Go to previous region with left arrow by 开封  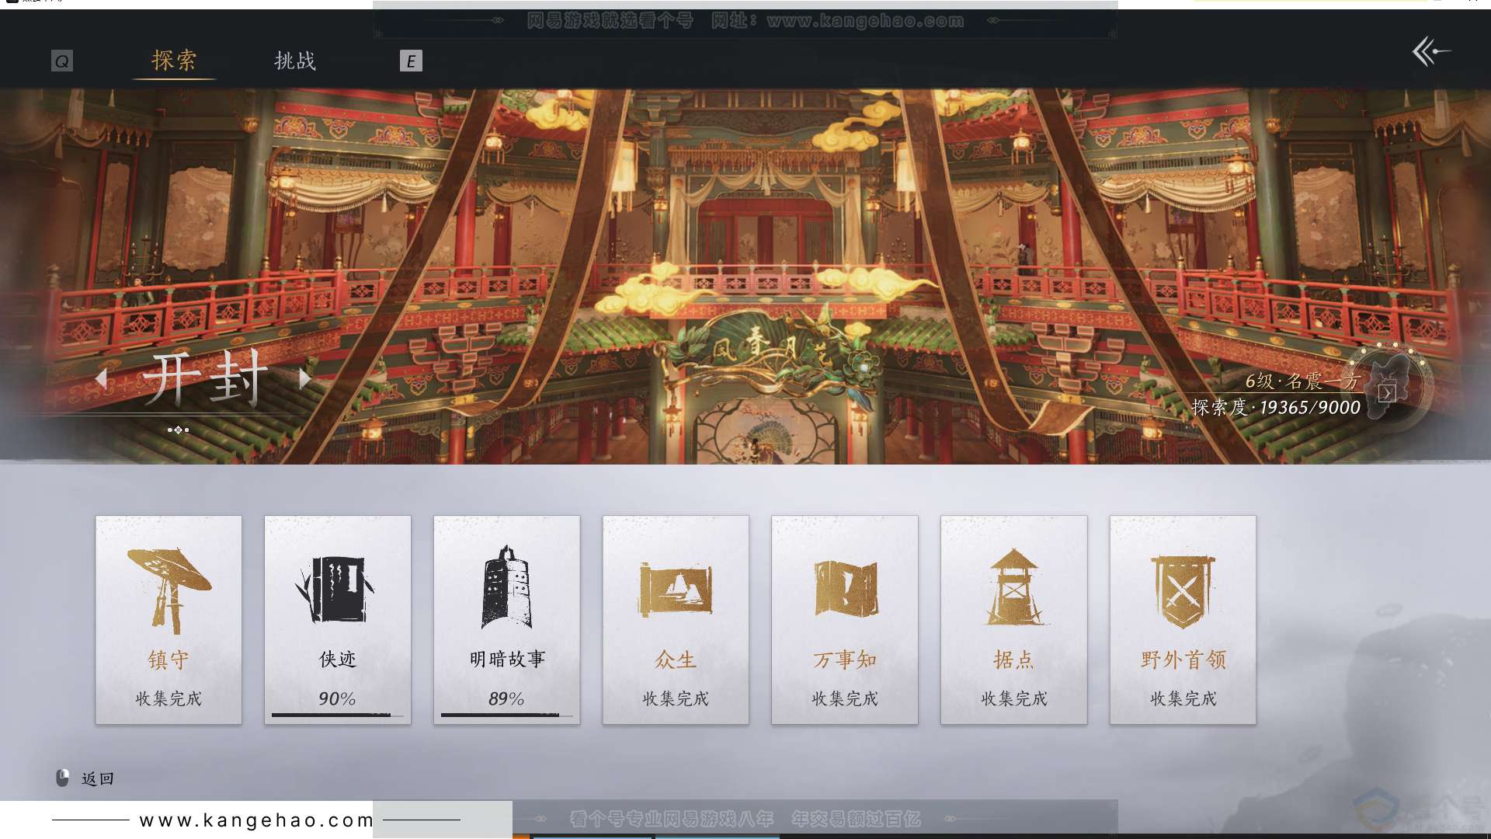102,378
